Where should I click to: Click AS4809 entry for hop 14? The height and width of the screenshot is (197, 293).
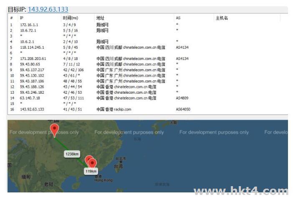point(182,98)
